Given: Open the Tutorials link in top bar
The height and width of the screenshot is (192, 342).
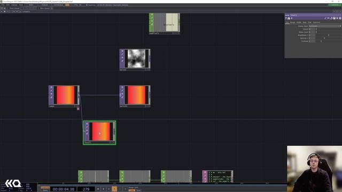Looking at the screenshot, I should (x=58, y=5).
